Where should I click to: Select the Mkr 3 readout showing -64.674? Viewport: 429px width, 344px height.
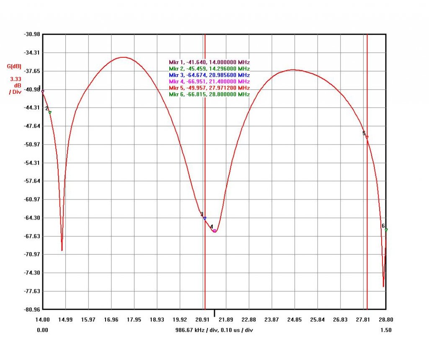tap(209, 75)
